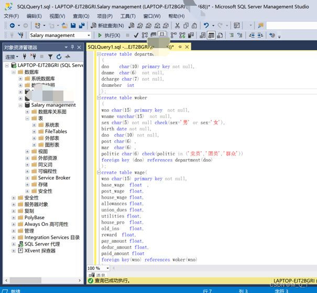Pin the Object Explorer panel
The height and width of the screenshot is (293, 317).
72,47
